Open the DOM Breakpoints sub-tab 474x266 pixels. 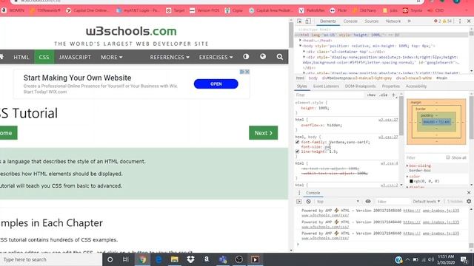361,86
